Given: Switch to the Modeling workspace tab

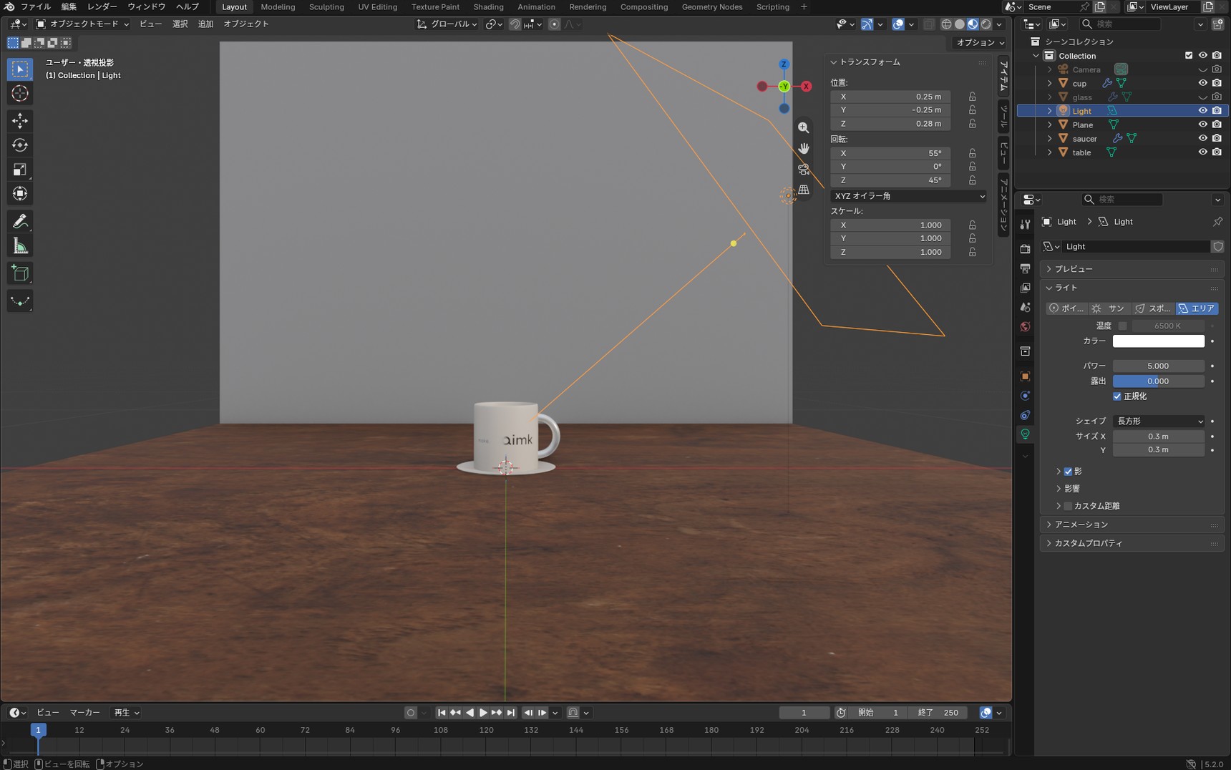Looking at the screenshot, I should (278, 6).
